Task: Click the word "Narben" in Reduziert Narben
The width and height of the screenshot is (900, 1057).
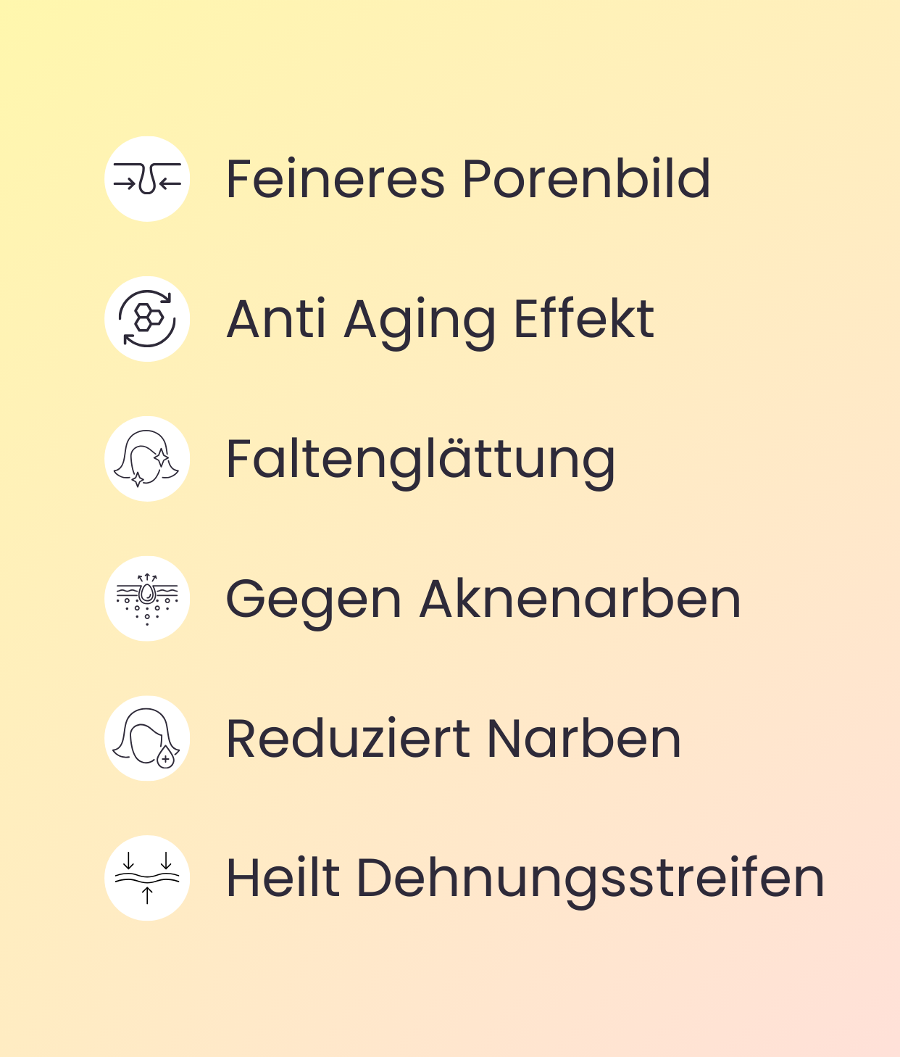Action: coord(584,739)
